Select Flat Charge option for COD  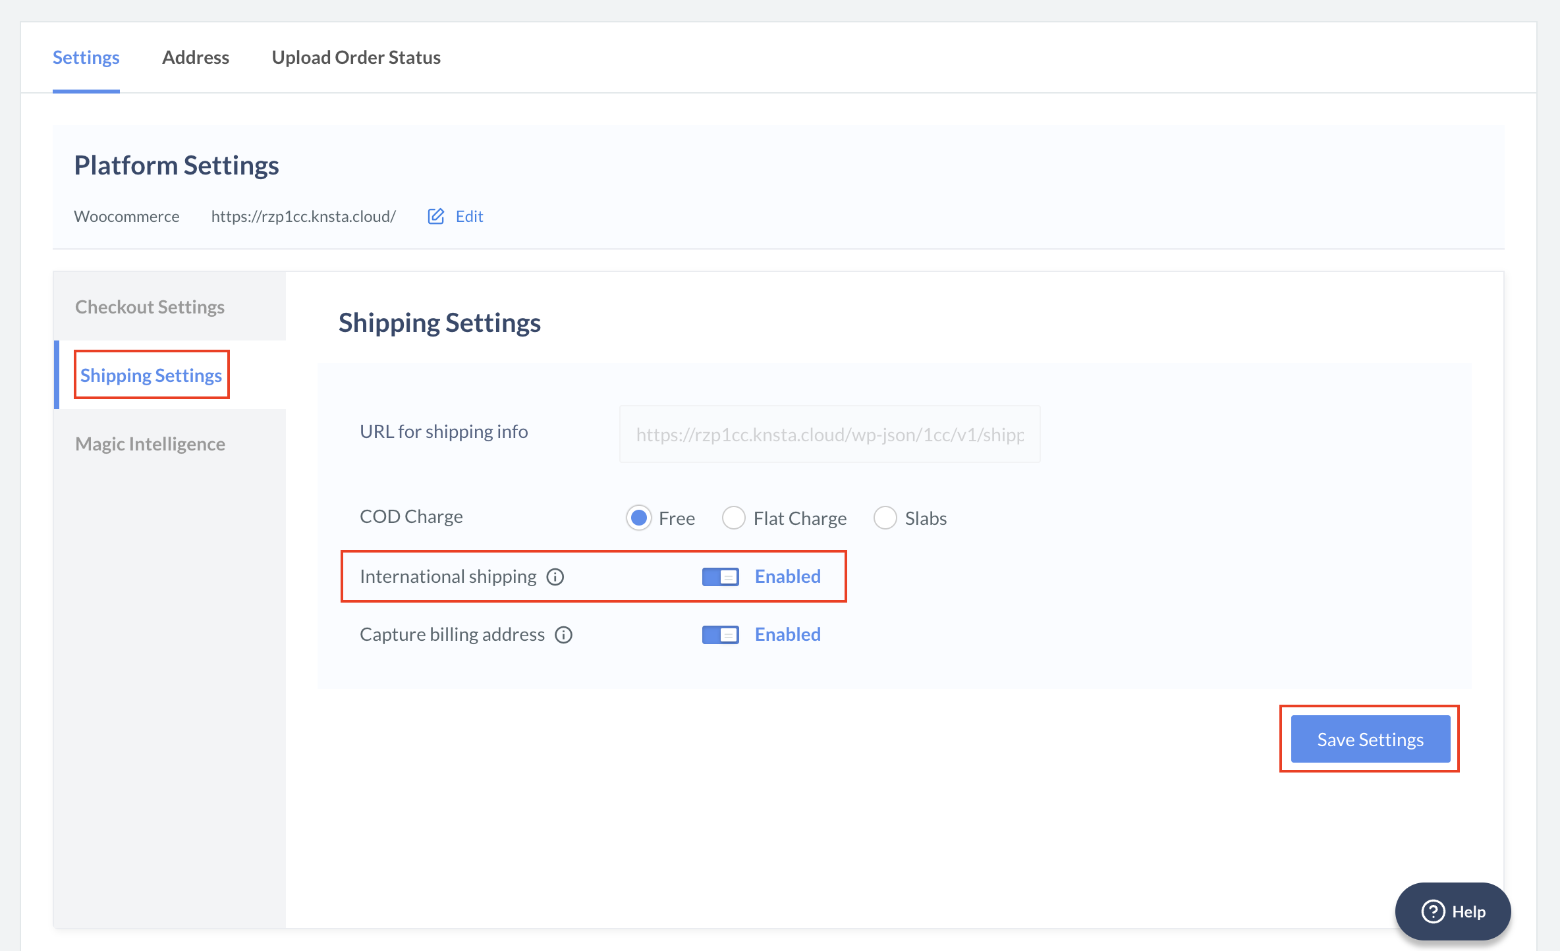(x=735, y=517)
